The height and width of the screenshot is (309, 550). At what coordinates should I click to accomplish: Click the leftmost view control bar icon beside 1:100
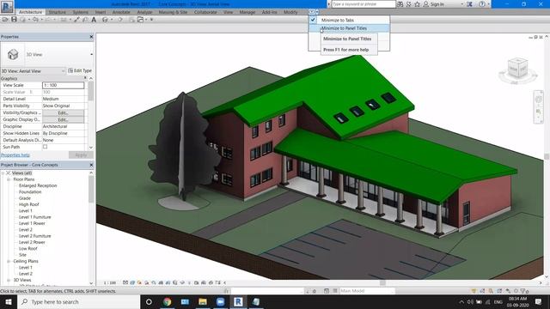(x=125, y=282)
